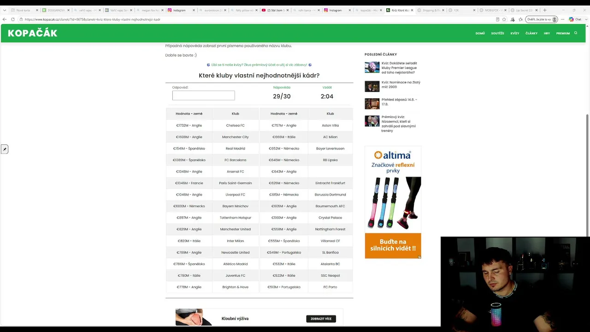
Task: Open a new browser tab
Action: click(x=545, y=10)
